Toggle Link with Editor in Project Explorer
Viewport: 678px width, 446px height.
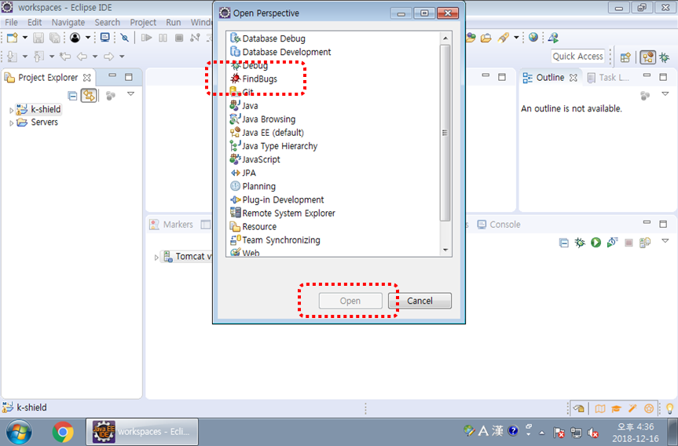coord(89,96)
